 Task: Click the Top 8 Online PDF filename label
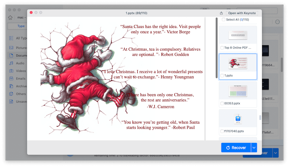pyautogui.click(x=238, y=48)
